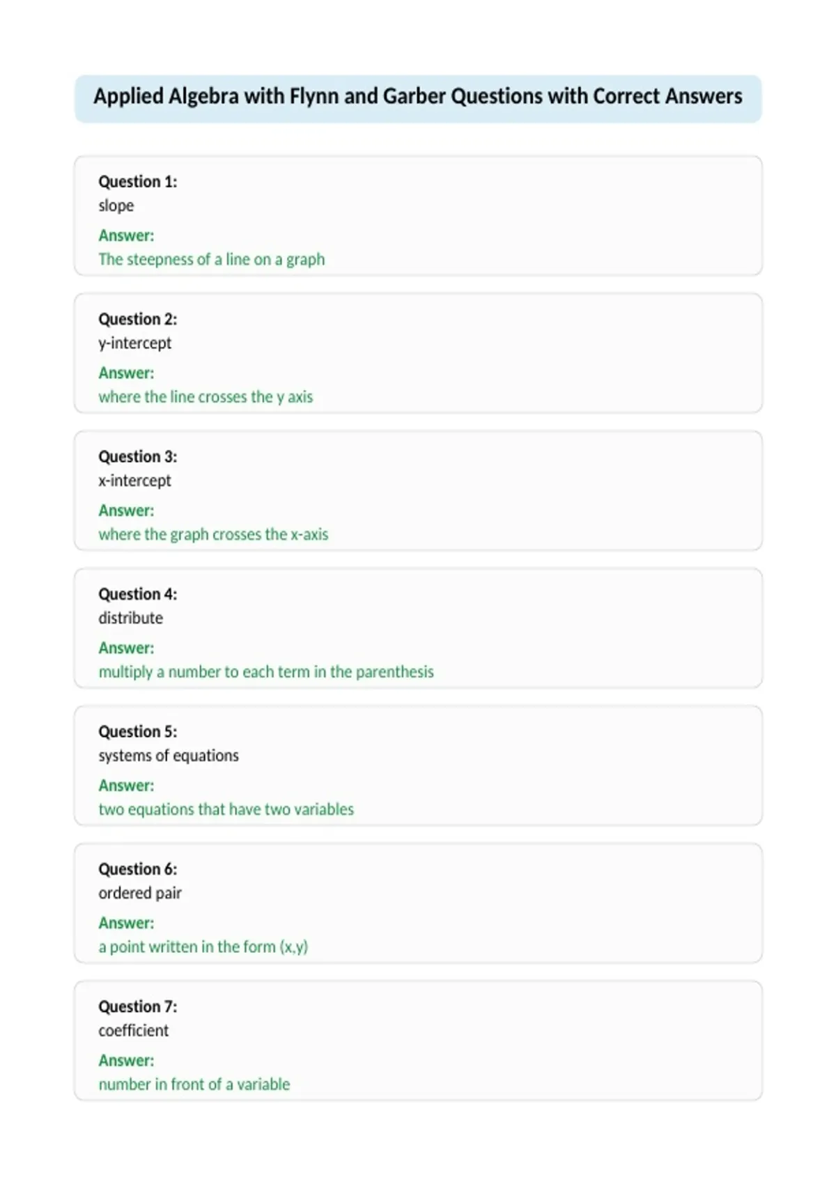The height and width of the screenshot is (1184, 836).
Task: Click the term 'x-intercept'
Action: click(134, 481)
